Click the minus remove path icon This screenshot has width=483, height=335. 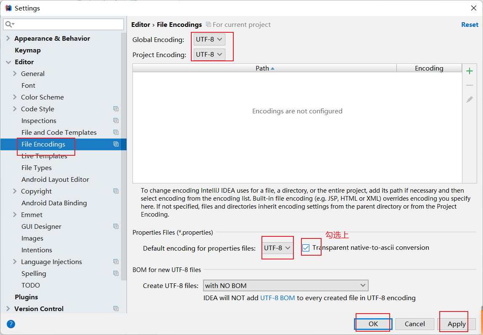coord(470,85)
